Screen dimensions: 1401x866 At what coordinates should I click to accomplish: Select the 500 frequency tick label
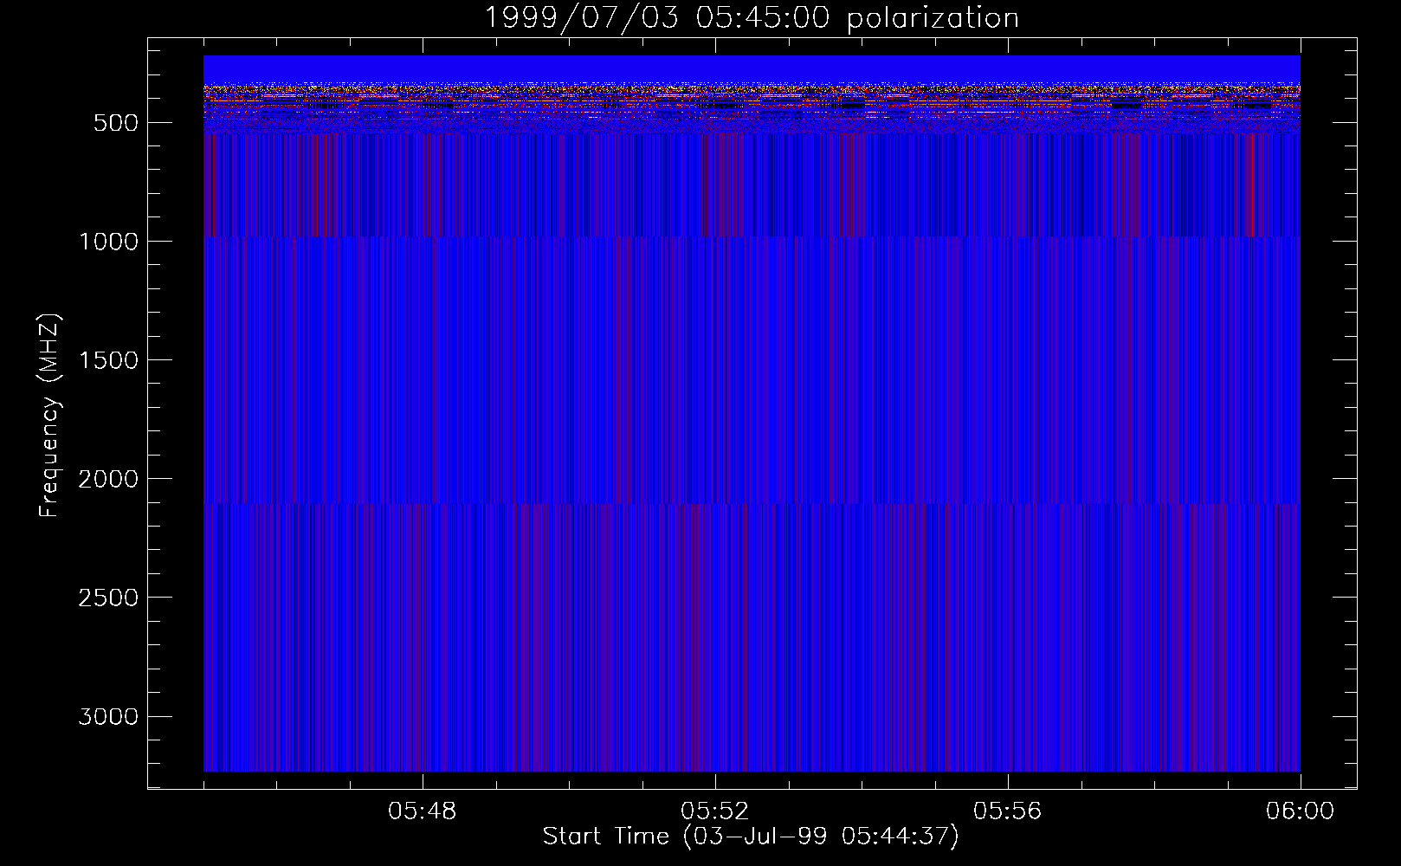(x=115, y=123)
